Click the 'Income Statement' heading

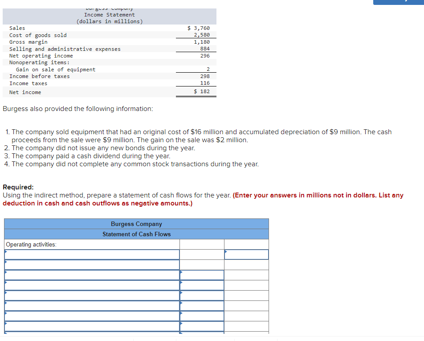(x=109, y=15)
